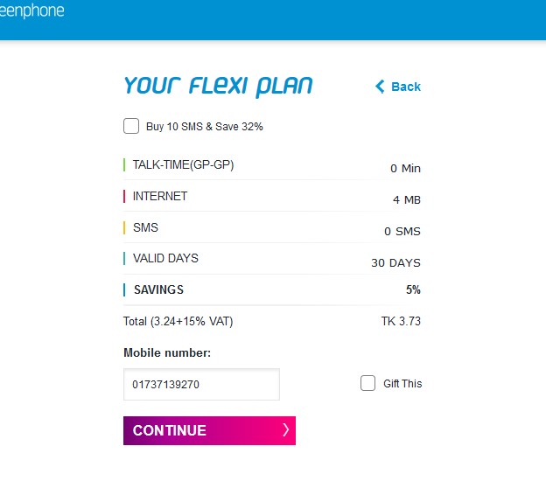This screenshot has width=546, height=481.
Task: Select the TALK-TIME(GP-GP) row label
Action: click(x=183, y=164)
